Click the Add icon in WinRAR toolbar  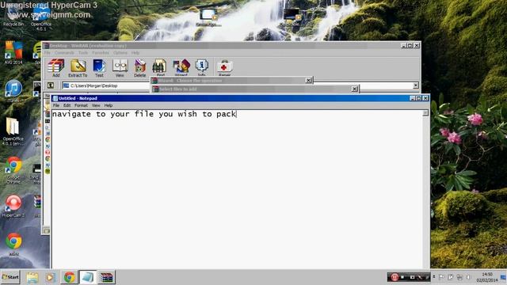56,68
